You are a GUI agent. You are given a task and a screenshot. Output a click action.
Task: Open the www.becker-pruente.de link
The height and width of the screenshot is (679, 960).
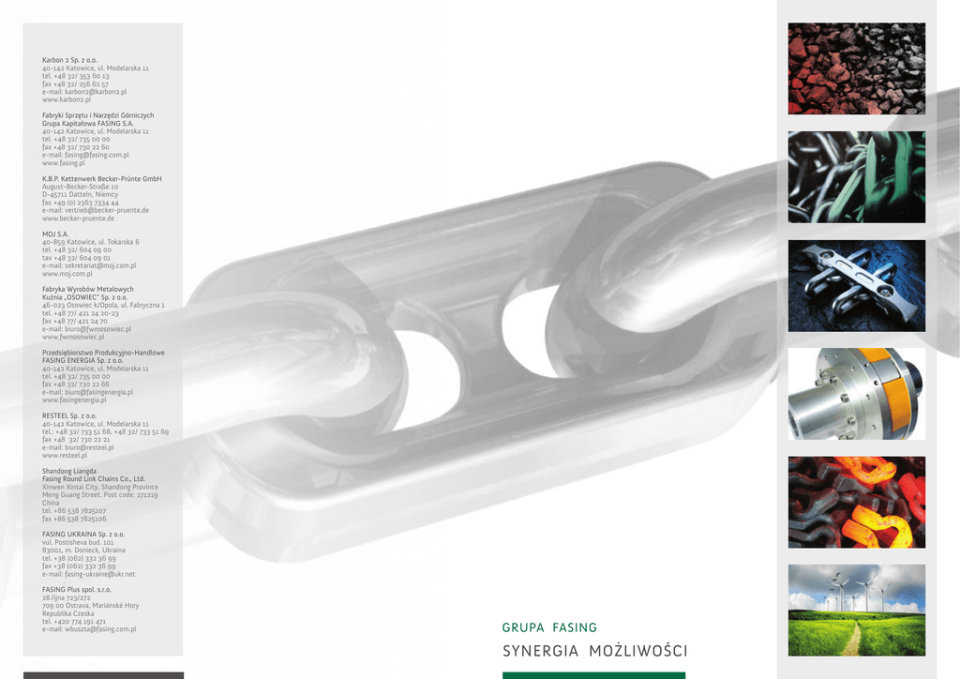[x=79, y=219]
